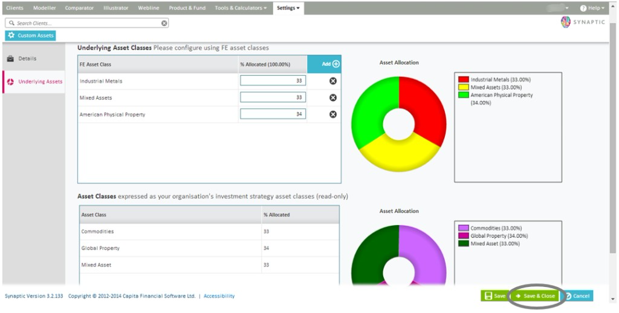
Task: Edit the Industrial Metals percentage field
Action: click(273, 81)
